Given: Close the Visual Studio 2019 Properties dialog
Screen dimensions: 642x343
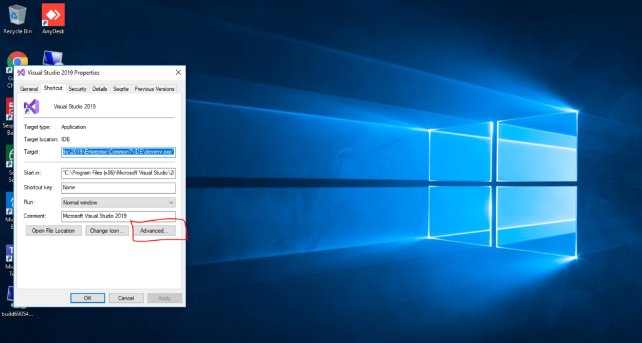Looking at the screenshot, I should (179, 73).
